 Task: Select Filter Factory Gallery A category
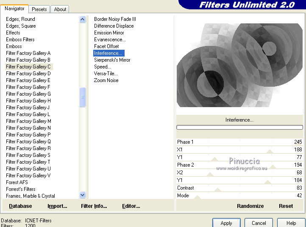pos(28,53)
